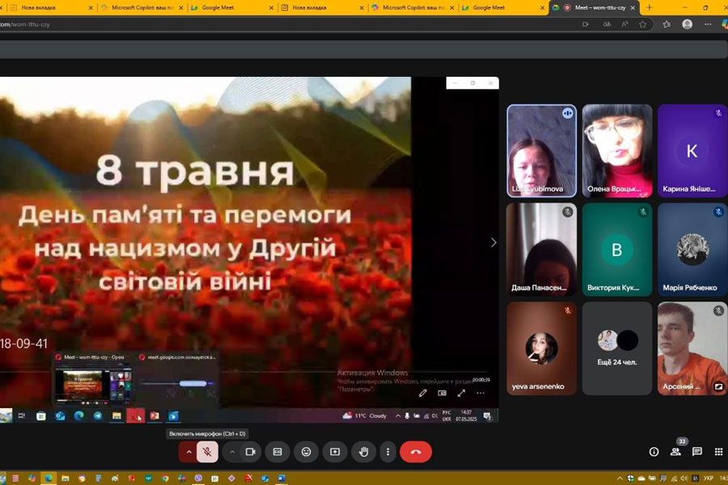Select Виктория Кук... participant tile
Image resolution: width=728 pixels, height=485 pixels.
617,249
